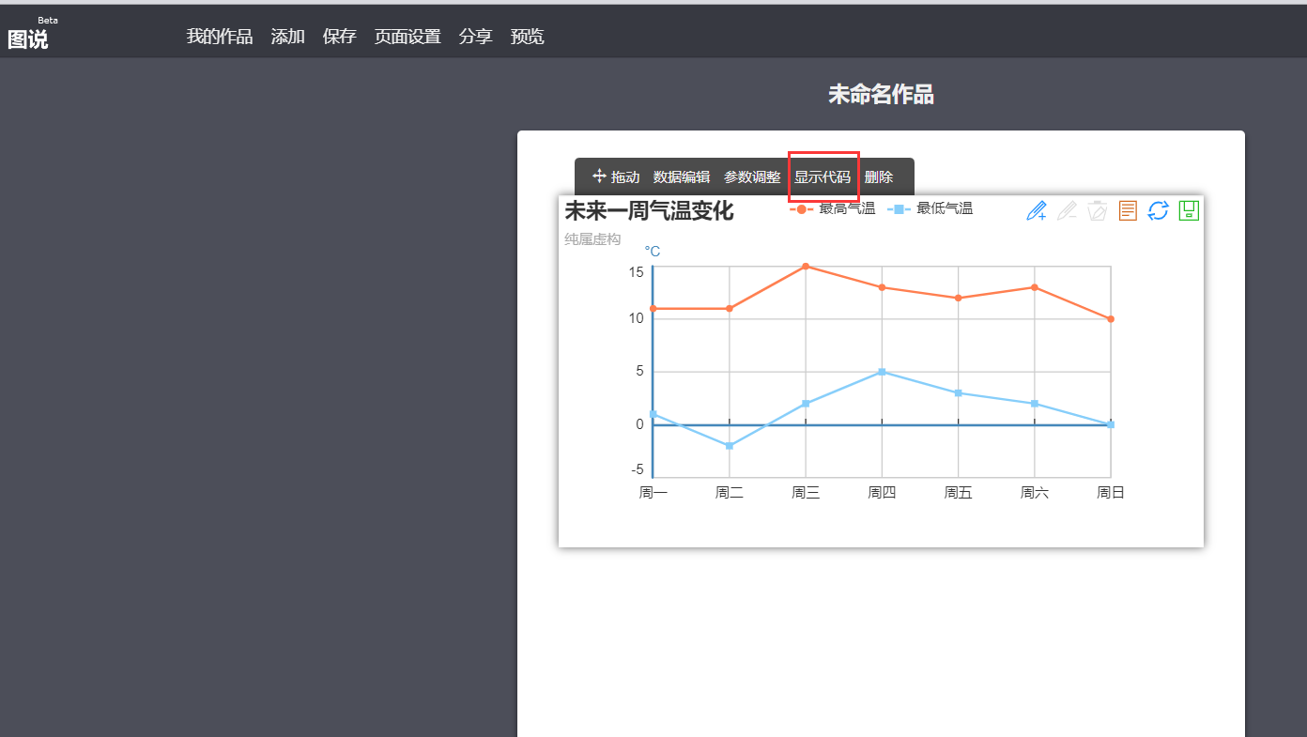This screenshot has width=1307, height=737.
Task: Click the clear mark lines trash icon
Action: pos(1097,210)
